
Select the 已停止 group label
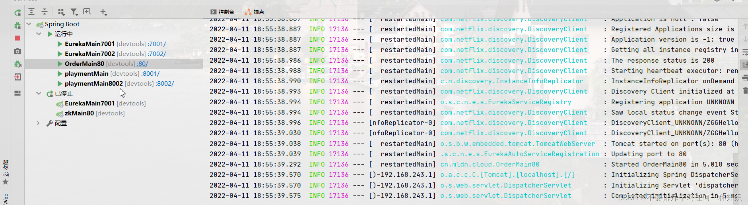coord(64,93)
